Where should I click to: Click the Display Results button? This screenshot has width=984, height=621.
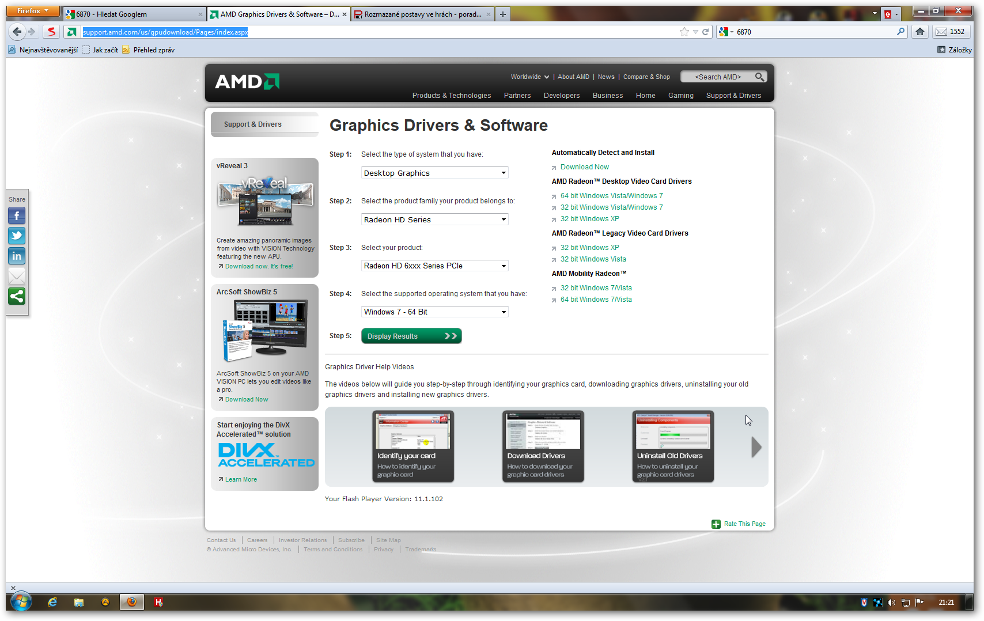(411, 336)
